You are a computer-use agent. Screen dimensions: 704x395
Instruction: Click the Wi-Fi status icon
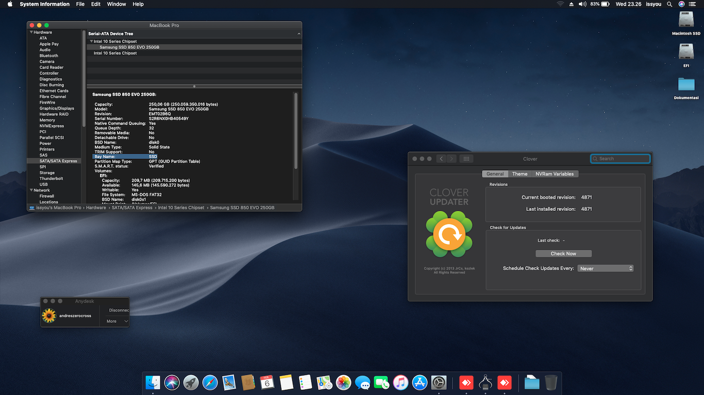[x=560, y=4]
